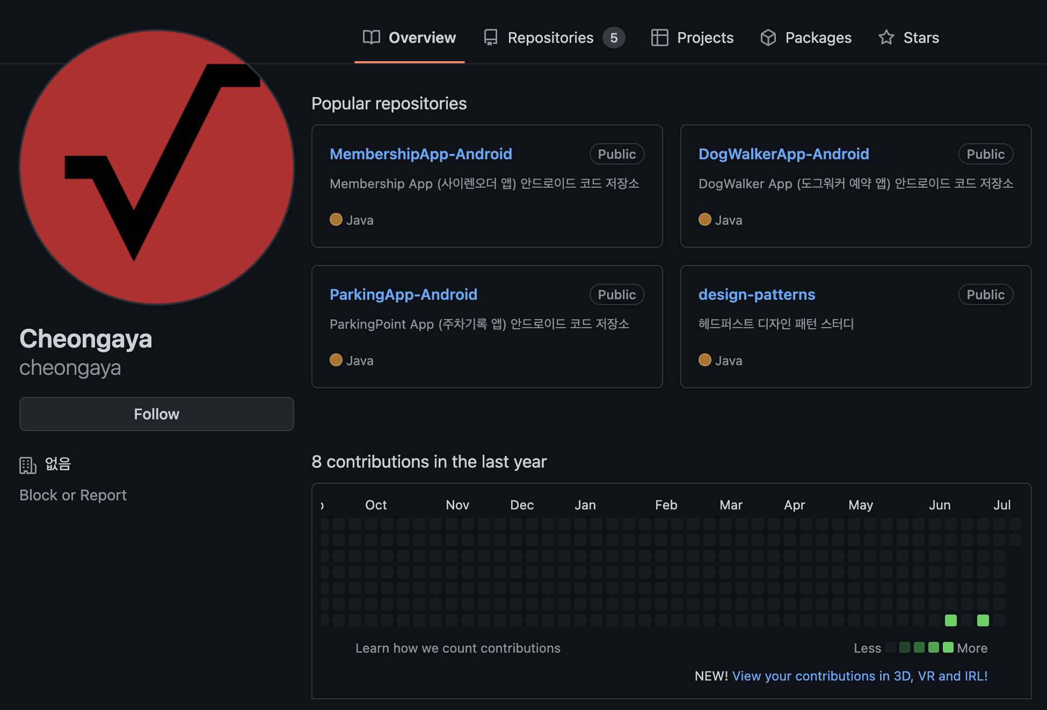1047x710 pixels.
Task: Open the Stars tab
Action: pyautogui.click(x=908, y=38)
